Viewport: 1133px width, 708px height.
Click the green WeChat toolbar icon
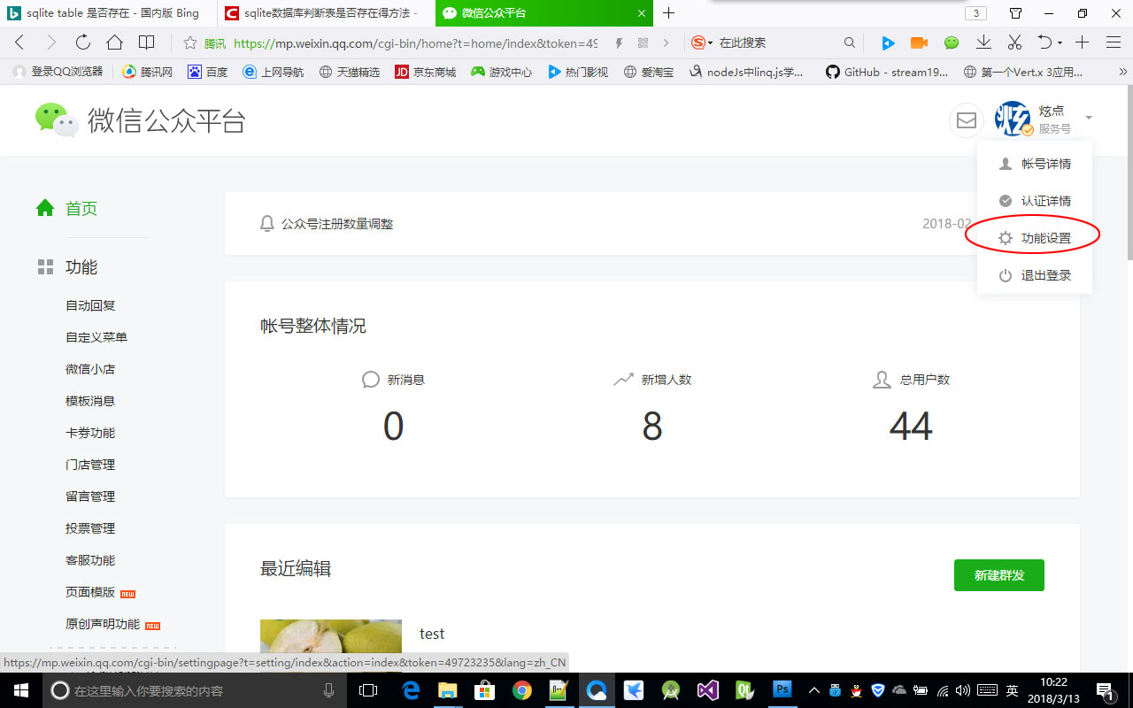[952, 42]
